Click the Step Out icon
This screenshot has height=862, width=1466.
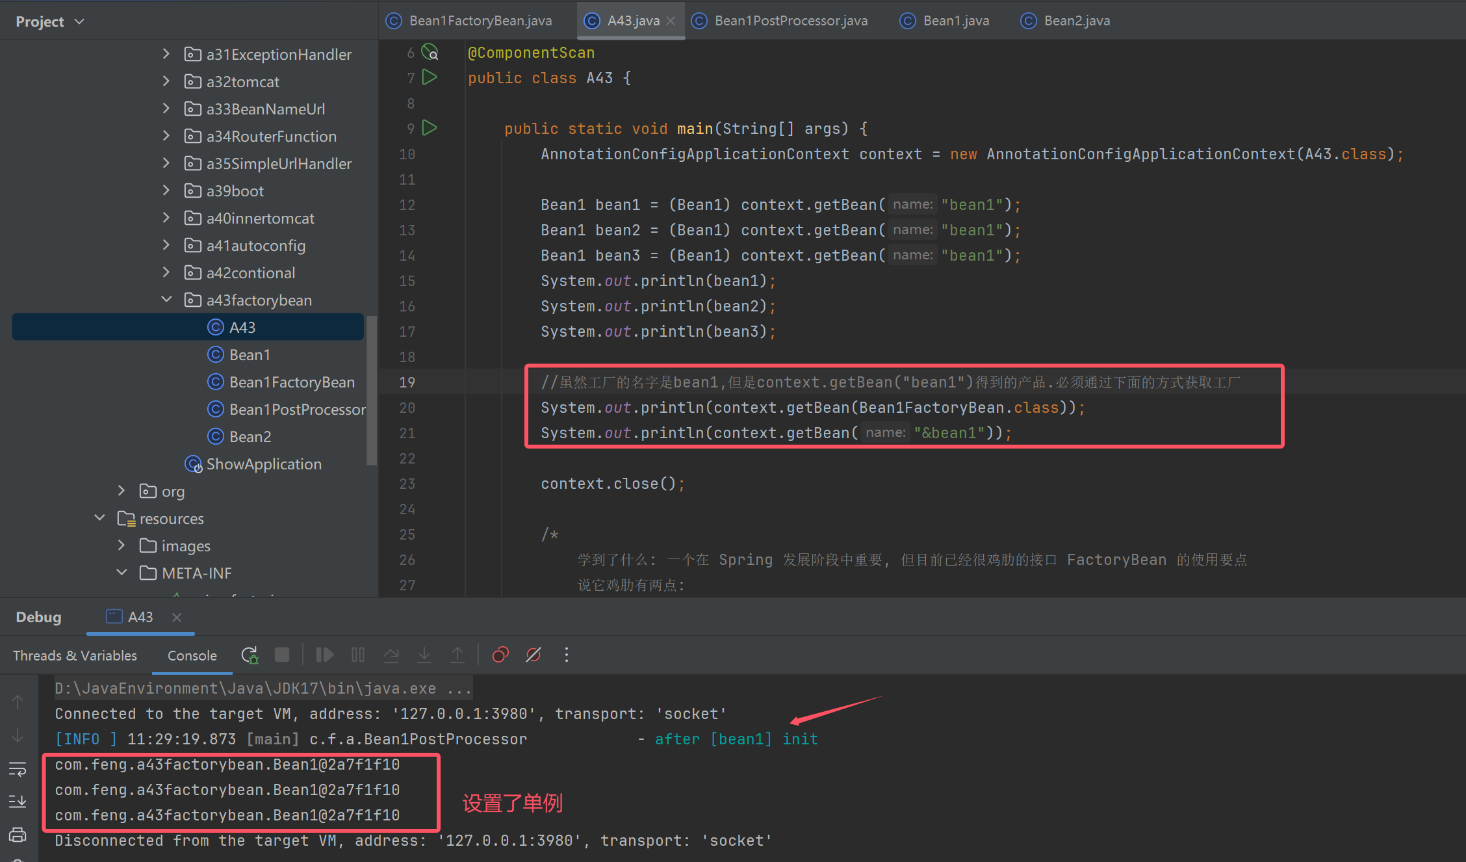(x=457, y=655)
